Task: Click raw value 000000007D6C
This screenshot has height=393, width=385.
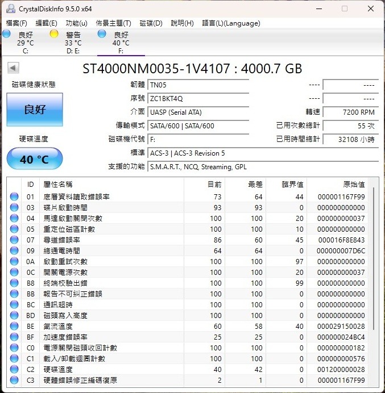Action: (x=341, y=250)
